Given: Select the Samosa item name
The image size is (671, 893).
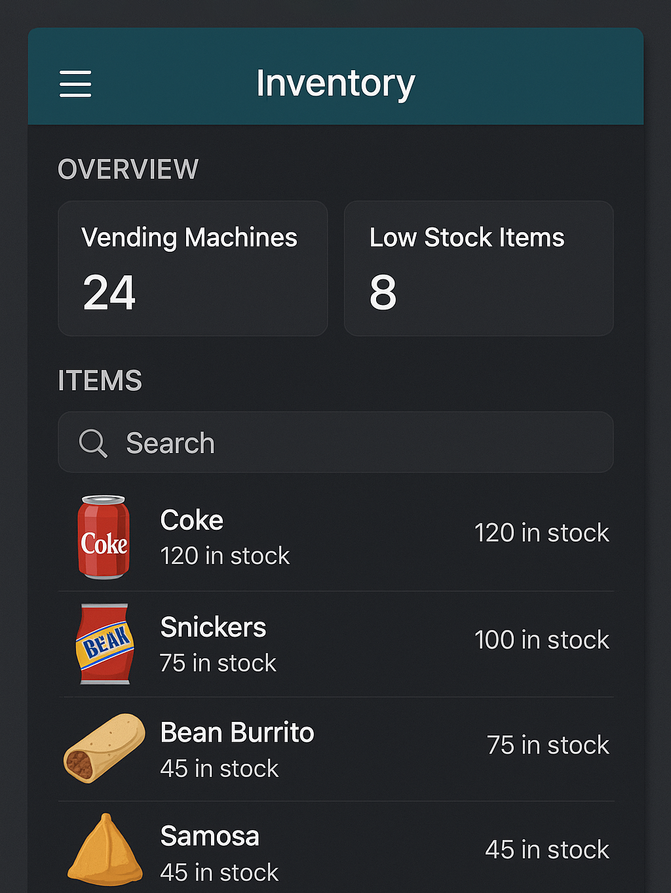Looking at the screenshot, I should click(x=210, y=837).
